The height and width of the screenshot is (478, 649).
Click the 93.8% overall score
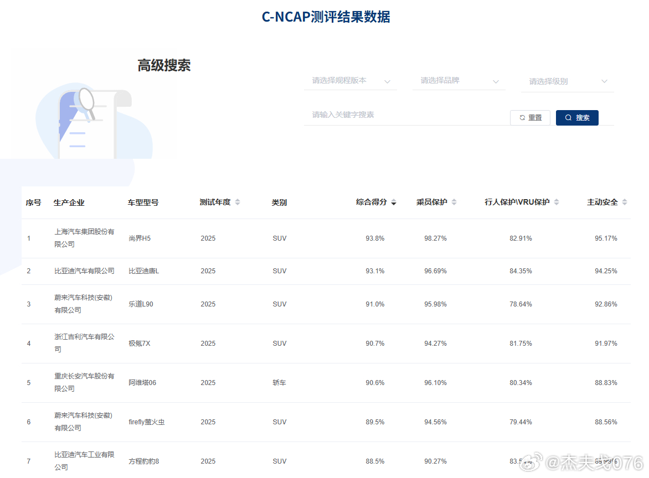point(375,238)
